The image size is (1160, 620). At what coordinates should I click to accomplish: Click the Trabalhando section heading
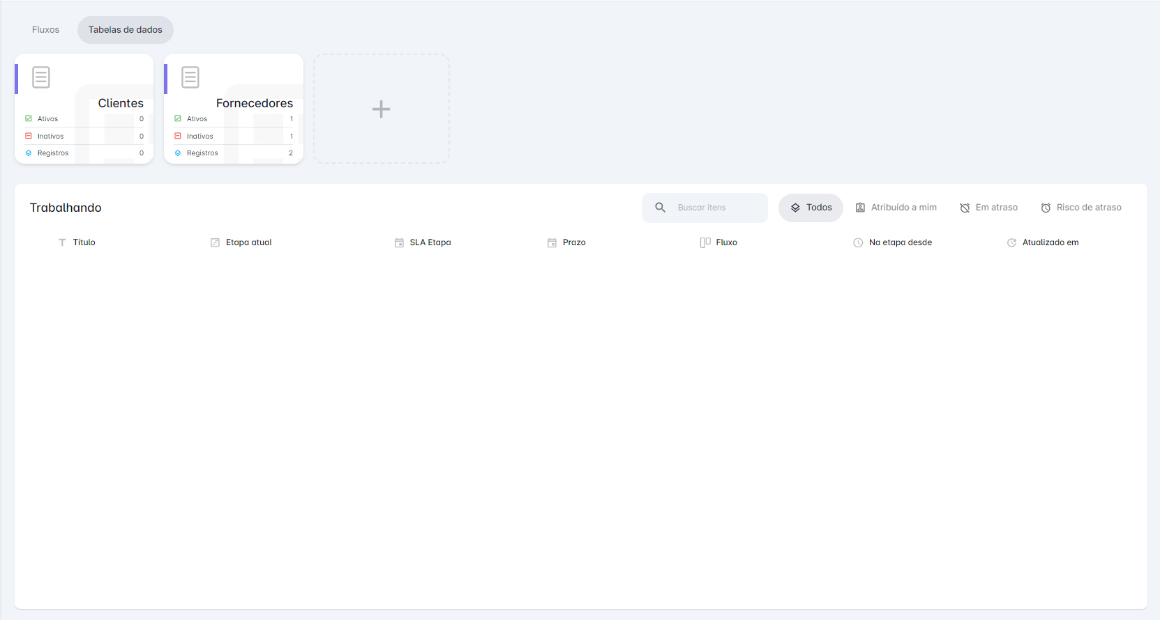(x=66, y=208)
